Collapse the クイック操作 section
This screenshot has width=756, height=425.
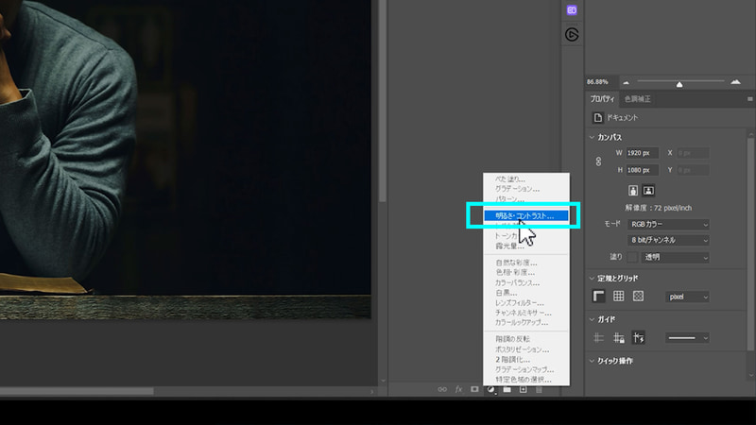[x=592, y=361]
